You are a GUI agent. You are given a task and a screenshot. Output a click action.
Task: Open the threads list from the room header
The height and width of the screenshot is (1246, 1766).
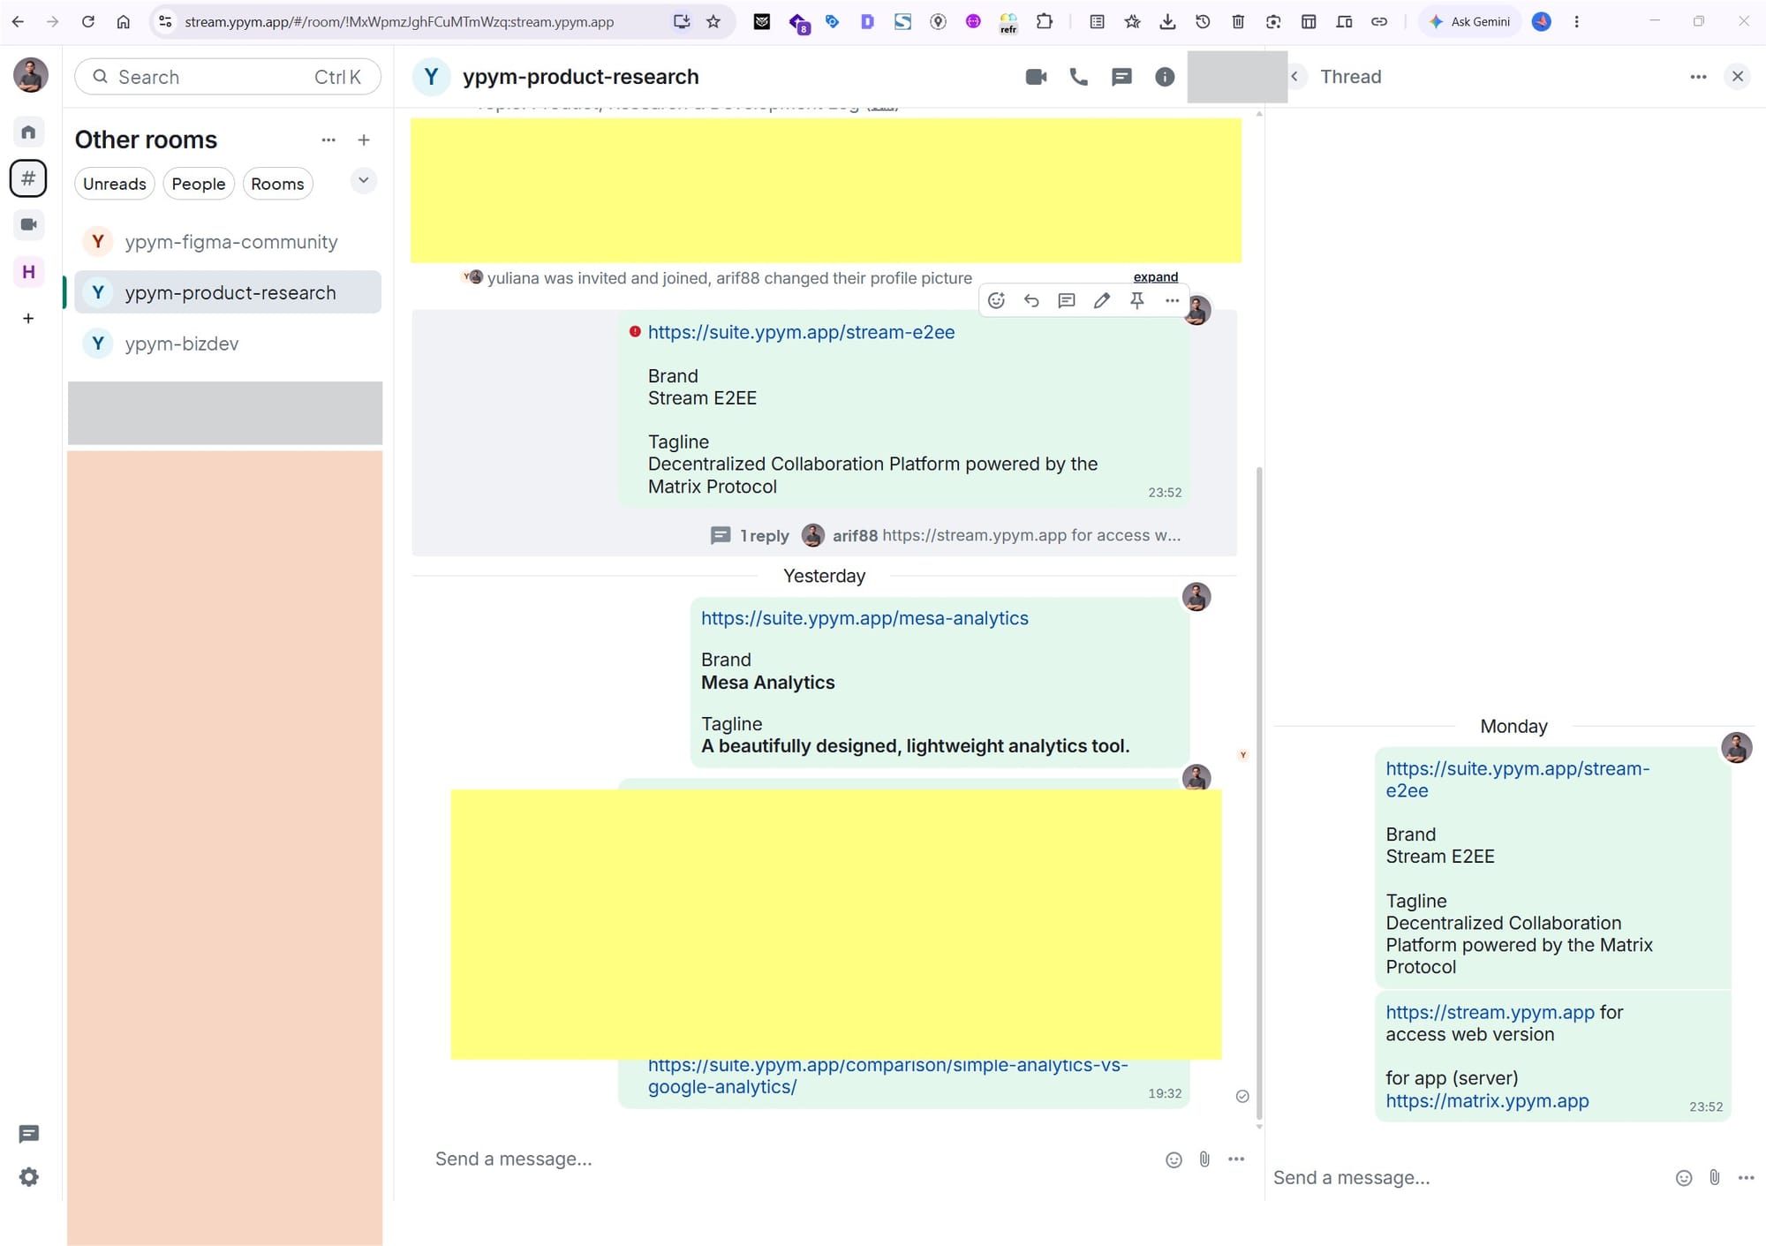click(x=1121, y=77)
